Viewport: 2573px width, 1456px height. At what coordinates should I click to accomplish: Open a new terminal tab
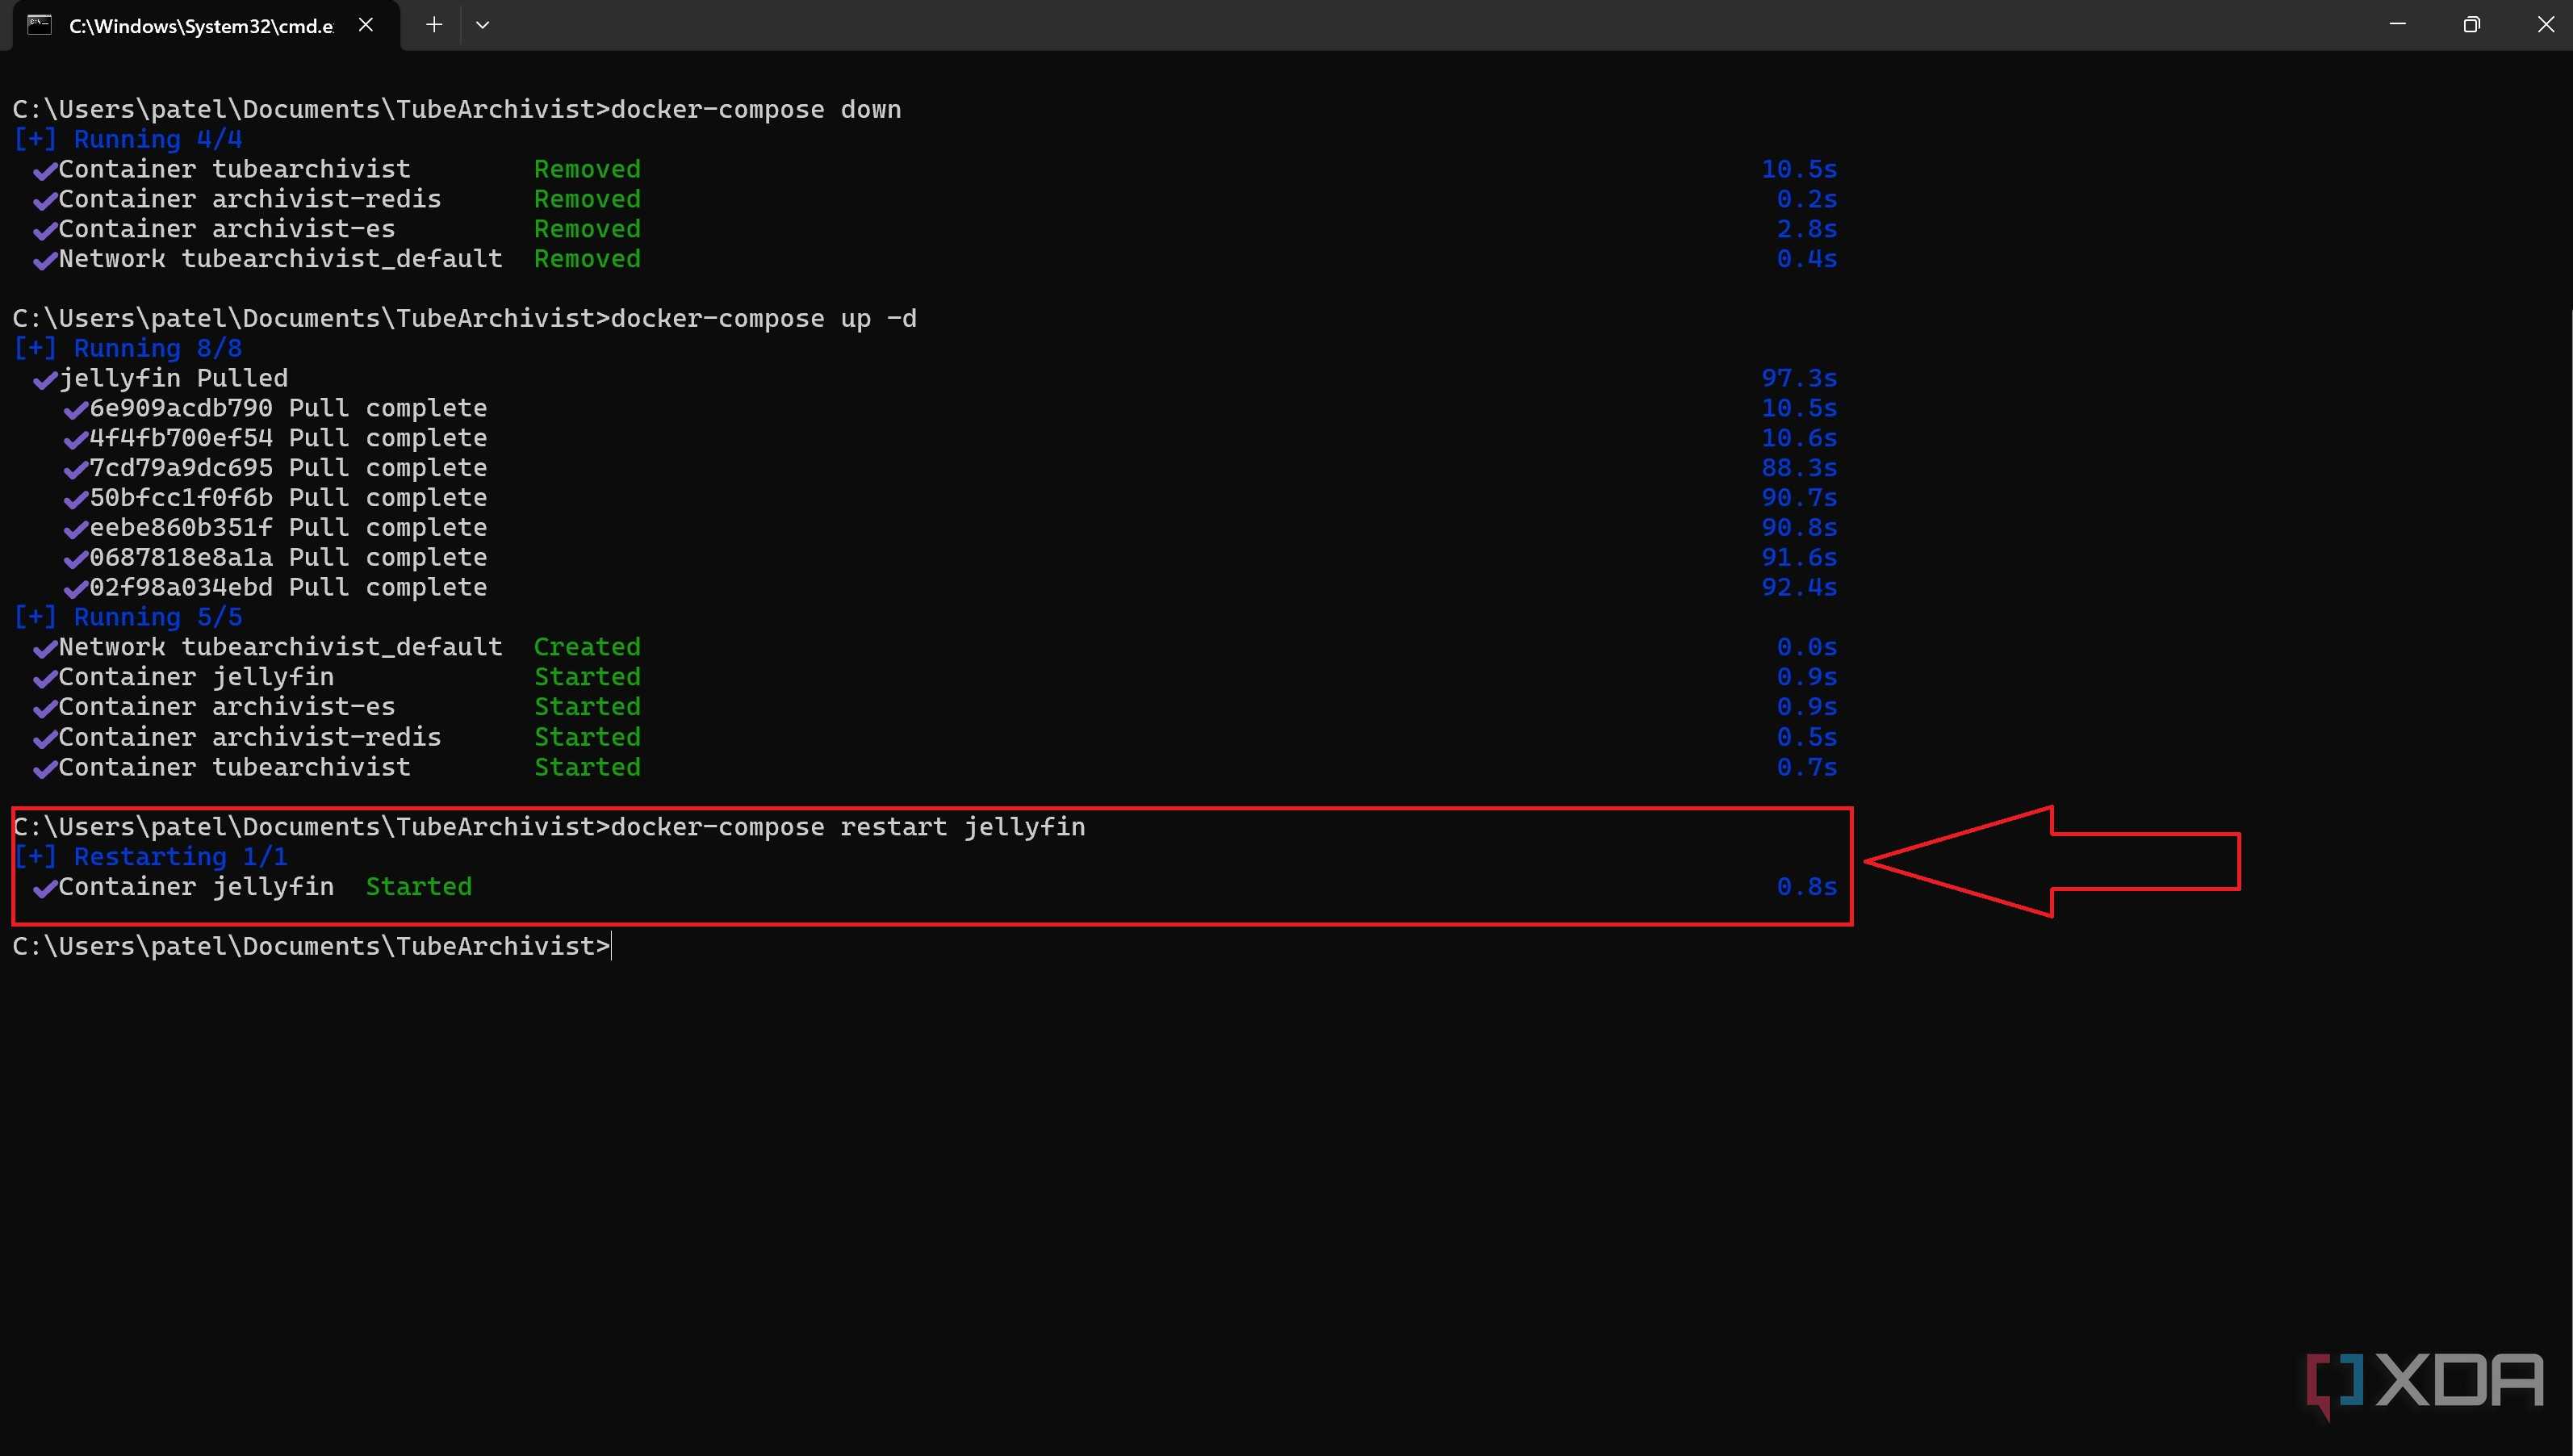point(434,25)
